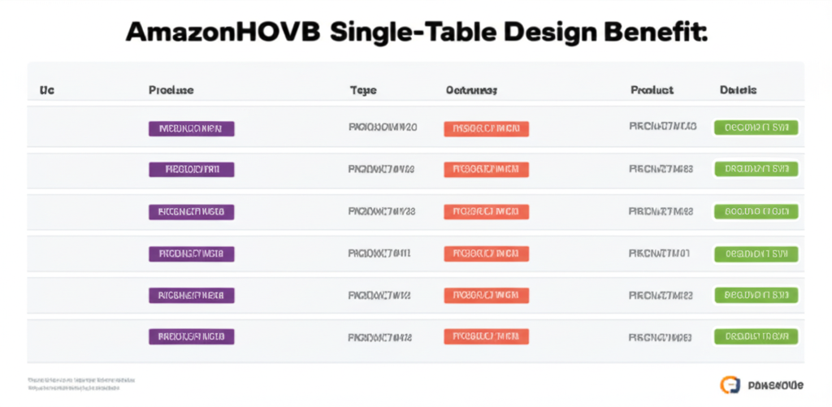Click the green tag in the fourth table row

coord(756,254)
